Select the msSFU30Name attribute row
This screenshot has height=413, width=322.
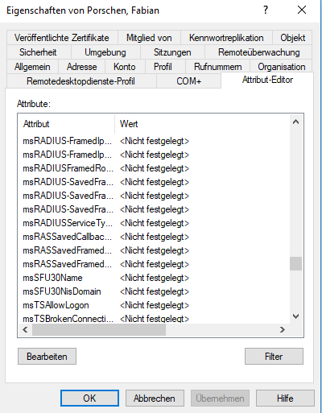[x=154, y=278]
